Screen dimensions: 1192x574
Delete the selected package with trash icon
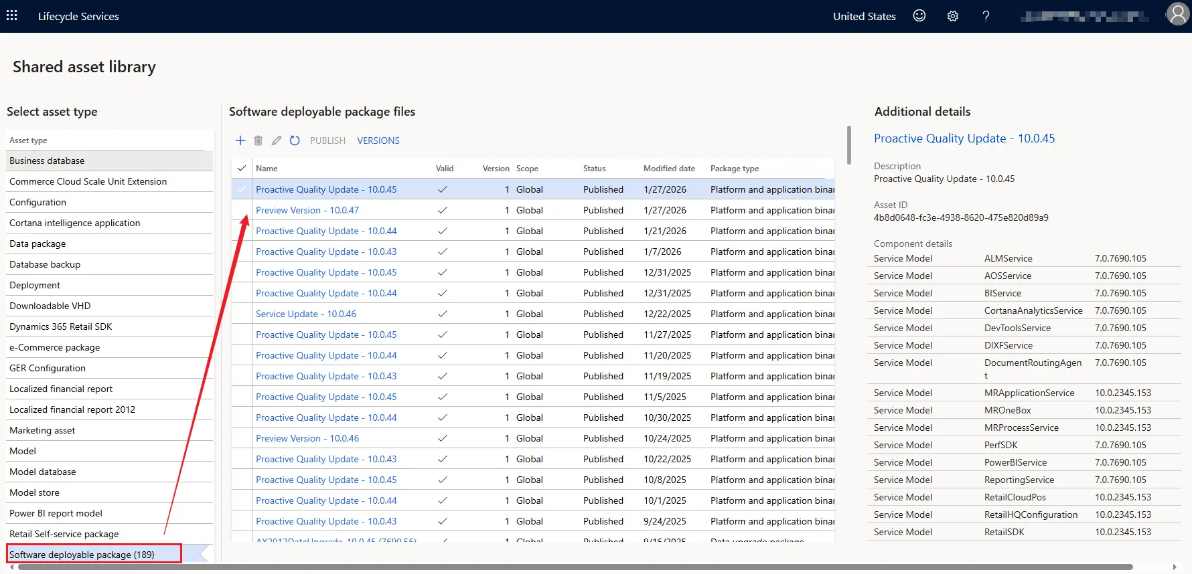258,140
